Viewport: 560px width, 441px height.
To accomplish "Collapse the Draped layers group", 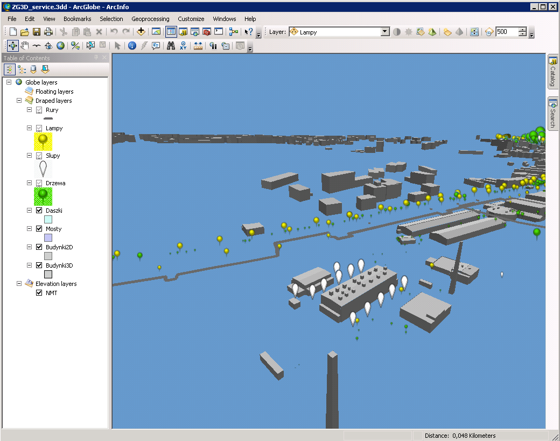I will (x=19, y=101).
